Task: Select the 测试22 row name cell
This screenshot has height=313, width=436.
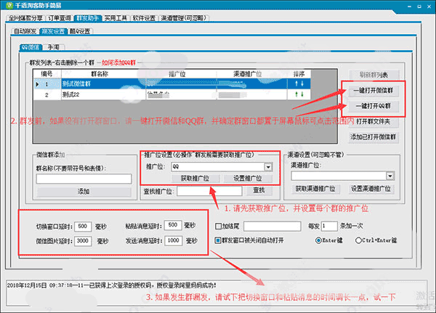Action: point(103,95)
